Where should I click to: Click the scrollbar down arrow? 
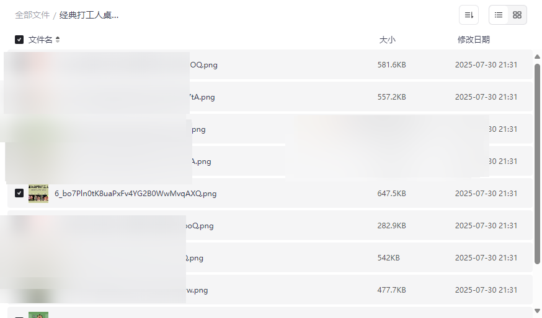coord(537,311)
